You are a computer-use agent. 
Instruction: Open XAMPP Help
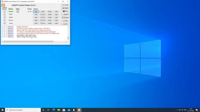tap(65, 21)
